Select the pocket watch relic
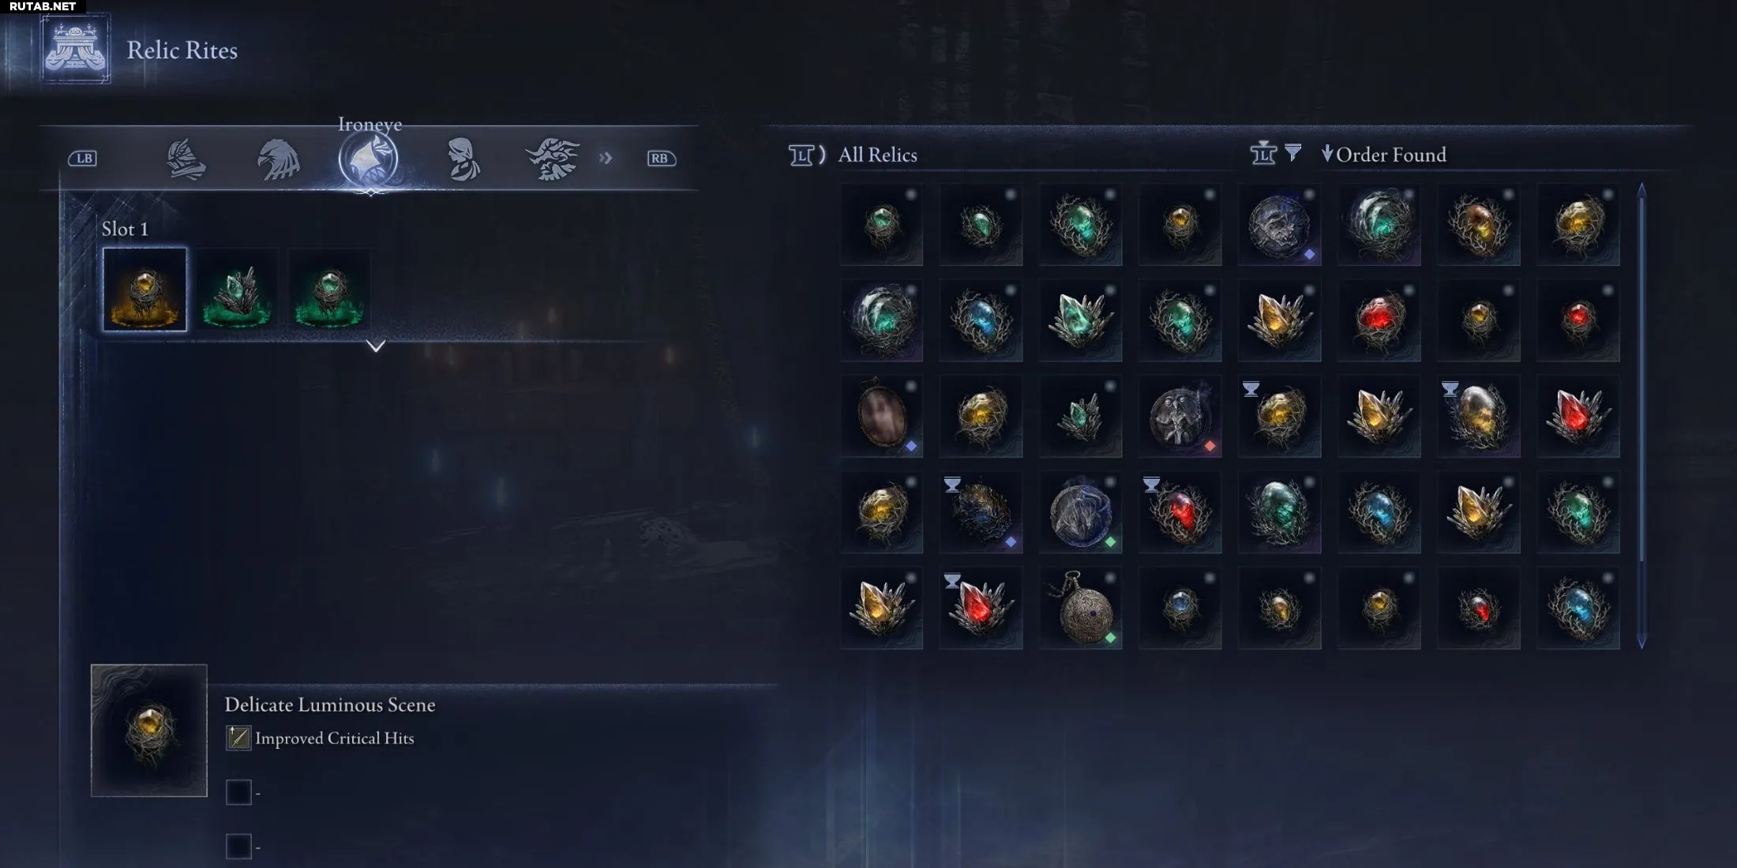The width and height of the screenshot is (1737, 868). pyautogui.click(x=1081, y=608)
